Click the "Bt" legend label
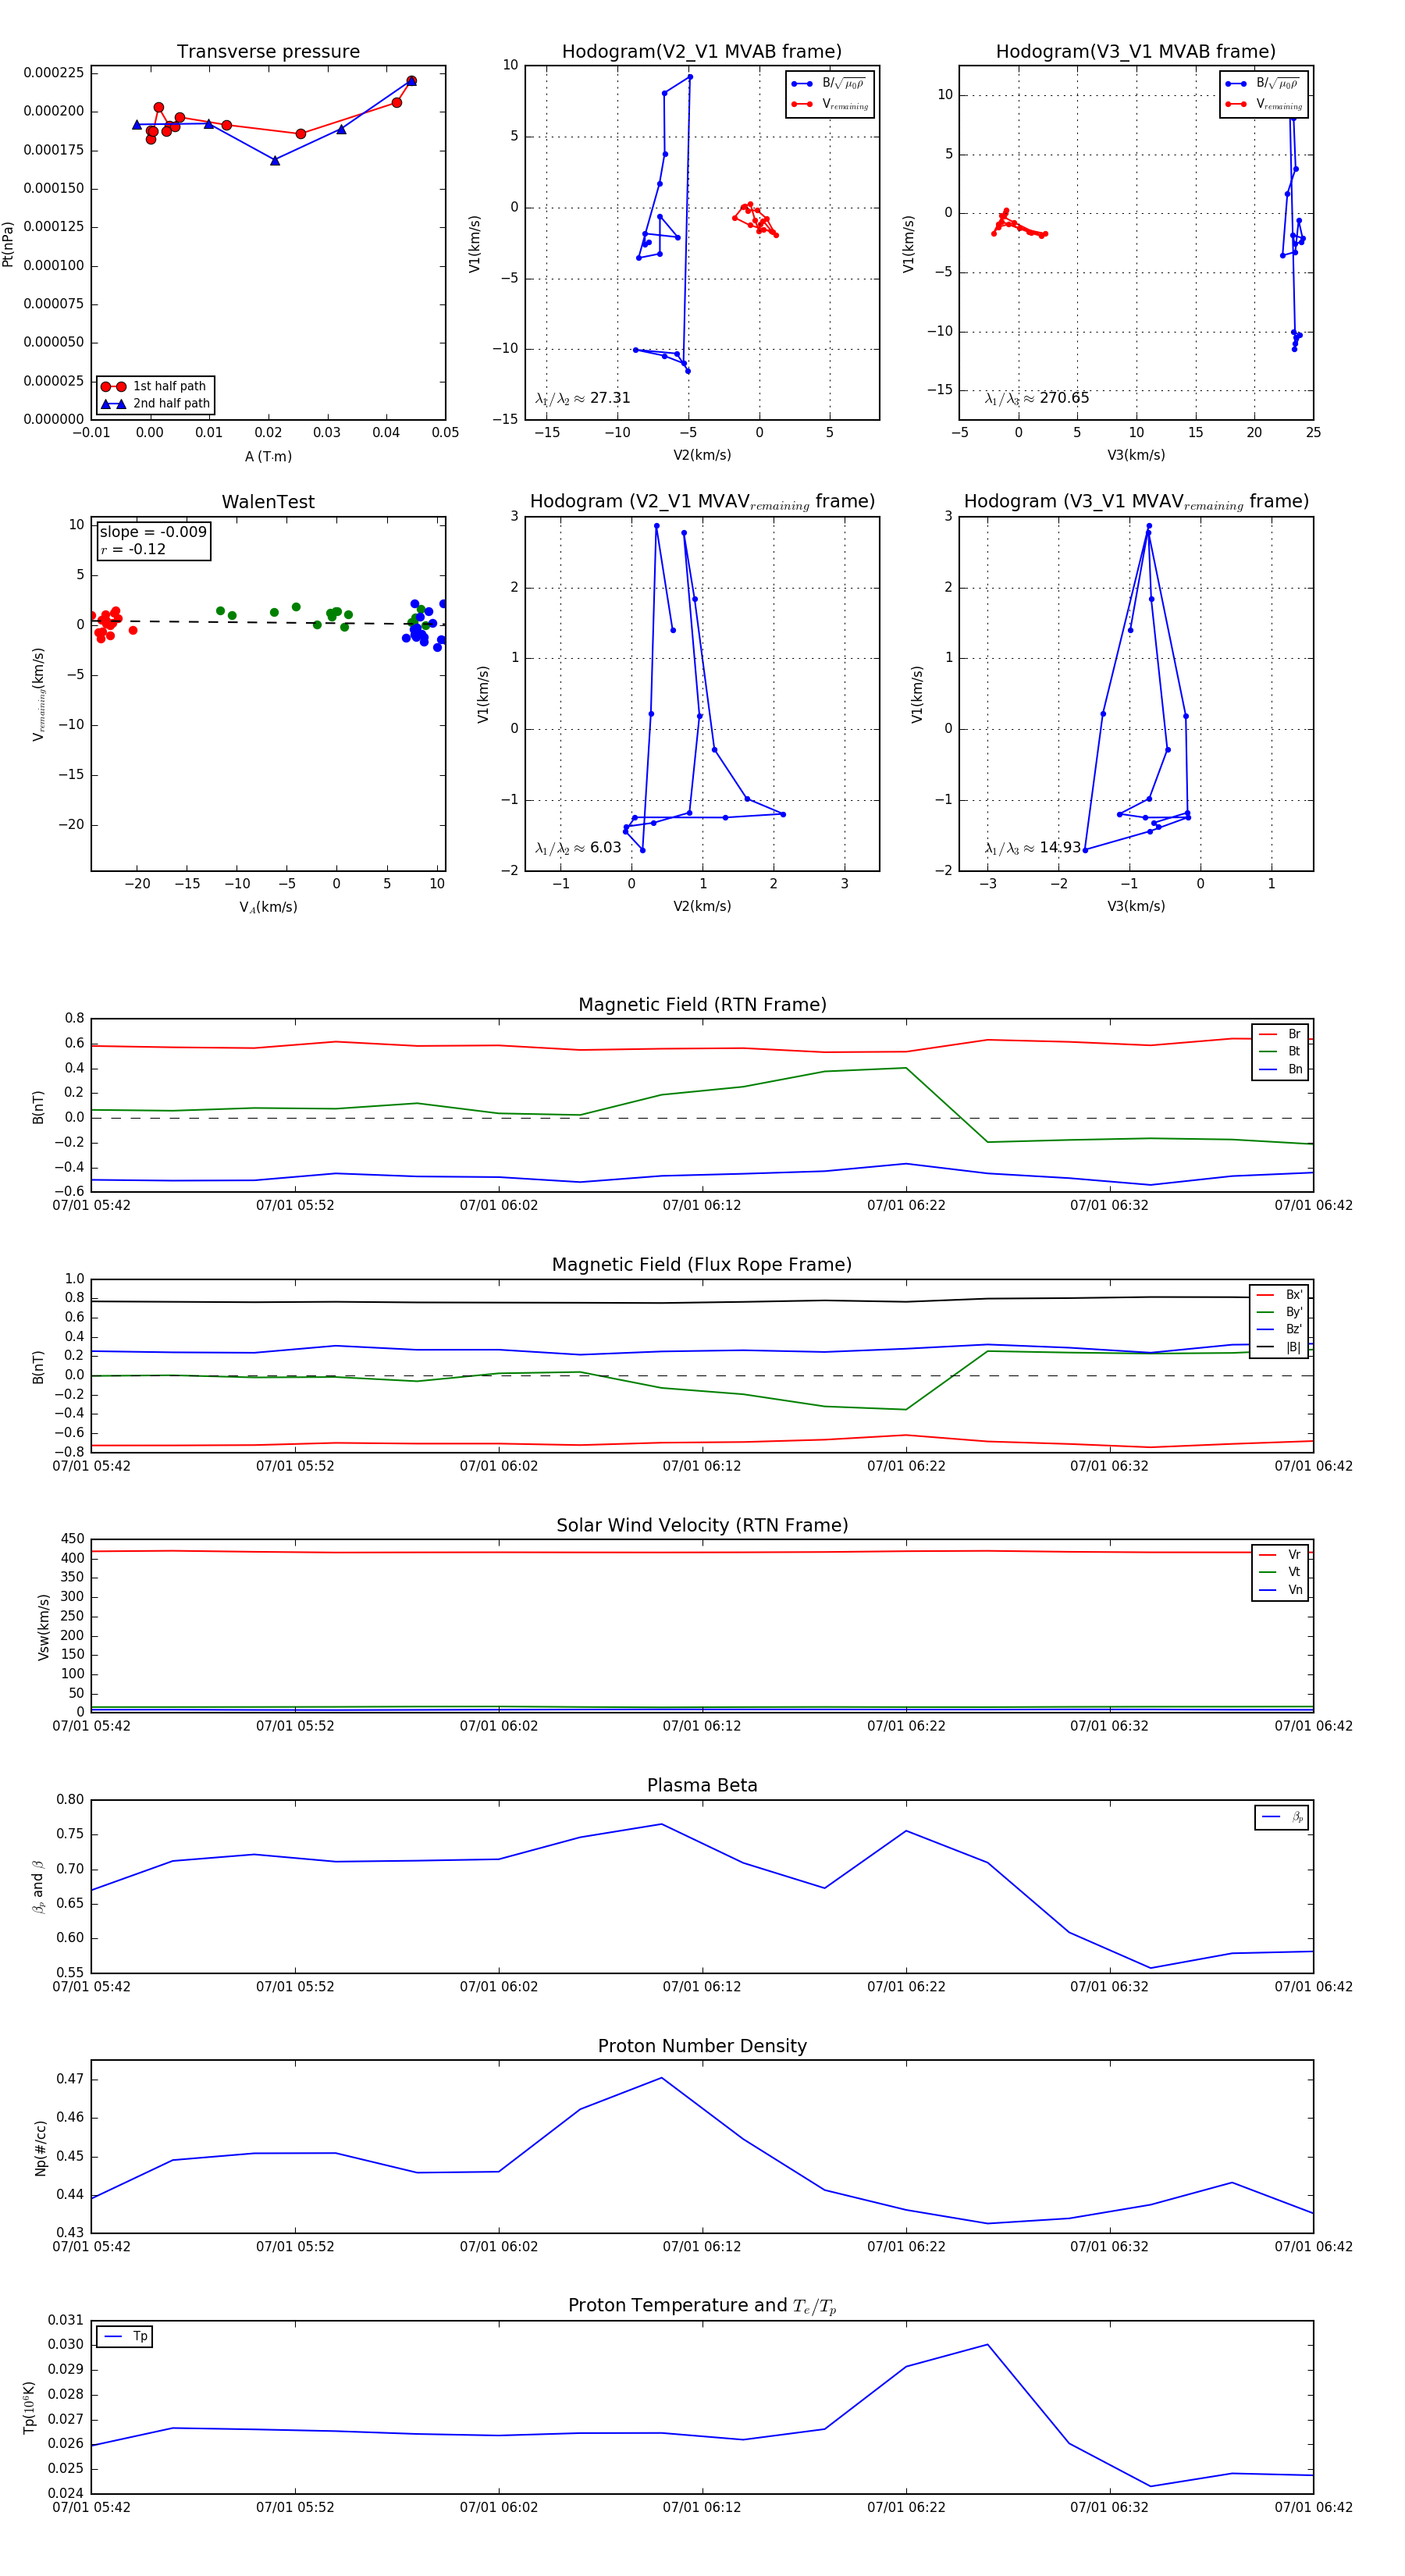This screenshot has height=2576, width=1405. 1294,1051
